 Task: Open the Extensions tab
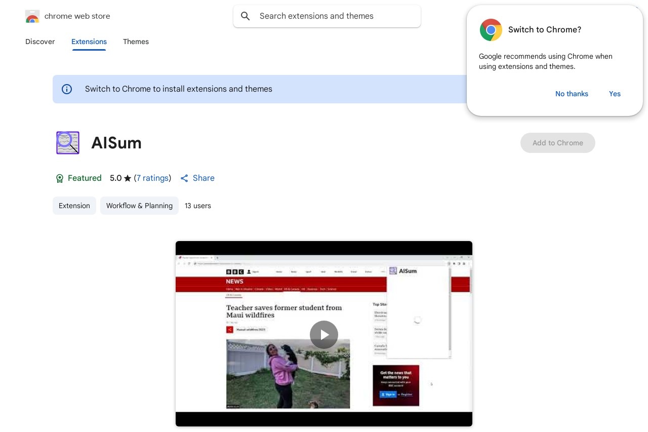point(89,42)
